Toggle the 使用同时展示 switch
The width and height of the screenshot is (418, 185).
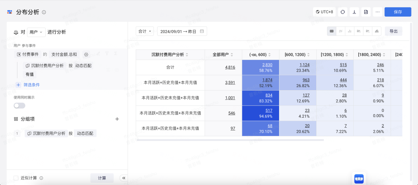pyautogui.click(x=19, y=106)
